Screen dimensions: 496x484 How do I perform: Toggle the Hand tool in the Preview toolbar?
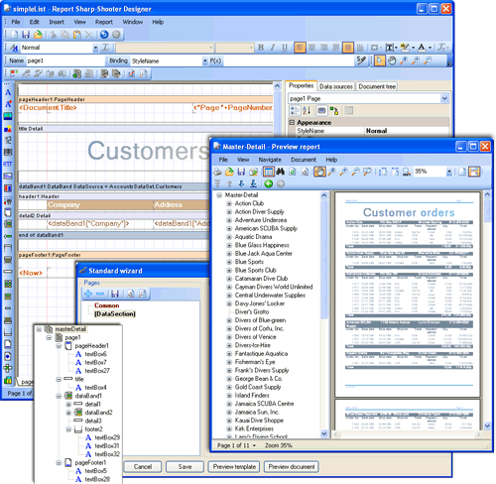coord(319,172)
